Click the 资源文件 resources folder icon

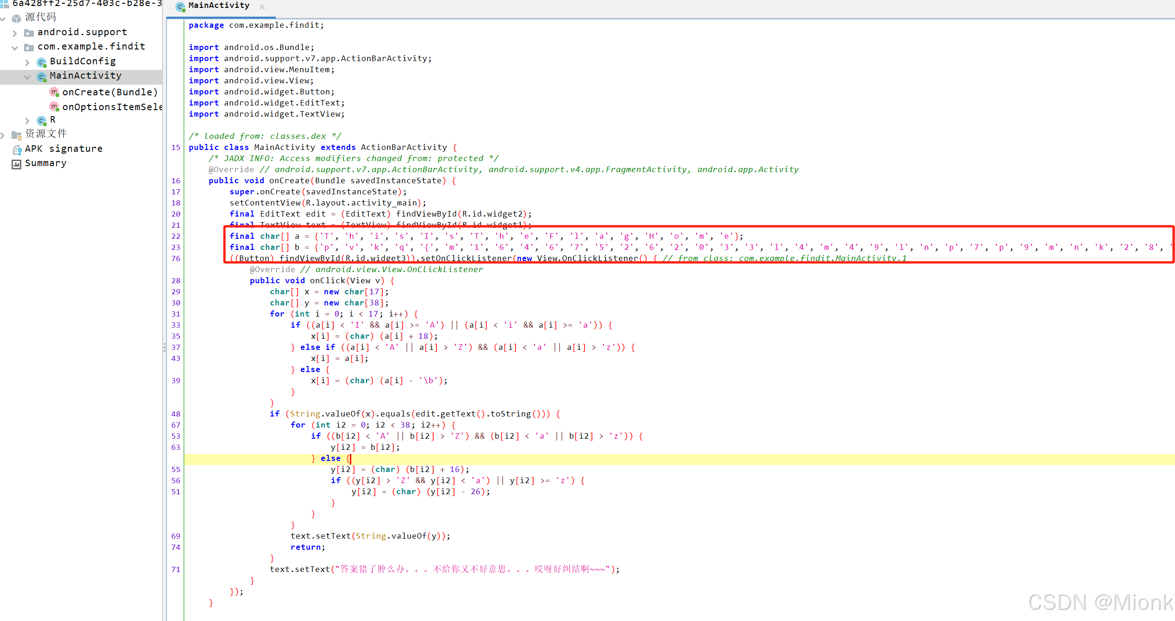point(17,135)
